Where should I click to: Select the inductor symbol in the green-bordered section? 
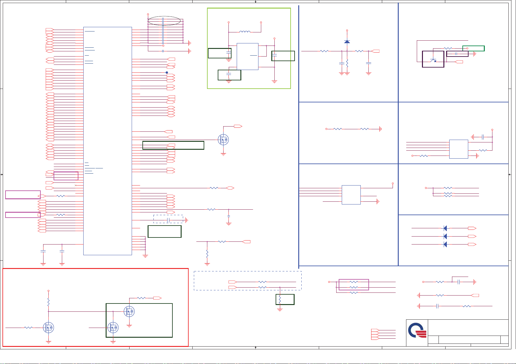(x=244, y=31)
